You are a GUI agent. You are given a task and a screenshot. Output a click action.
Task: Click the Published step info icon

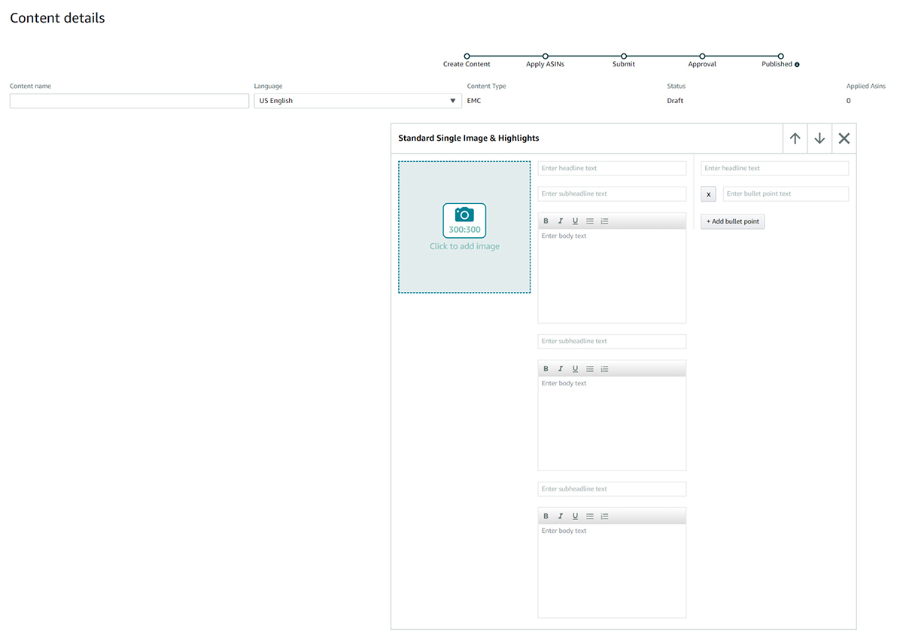pyautogui.click(x=797, y=65)
